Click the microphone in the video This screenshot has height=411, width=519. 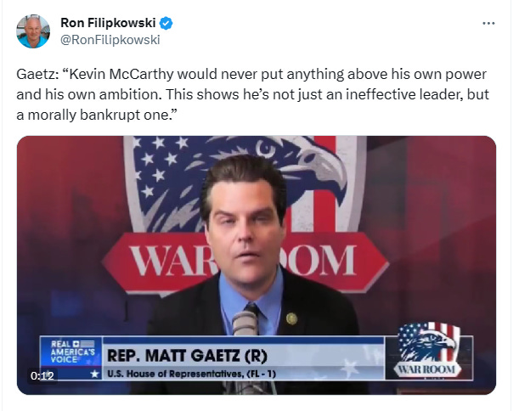point(245,323)
